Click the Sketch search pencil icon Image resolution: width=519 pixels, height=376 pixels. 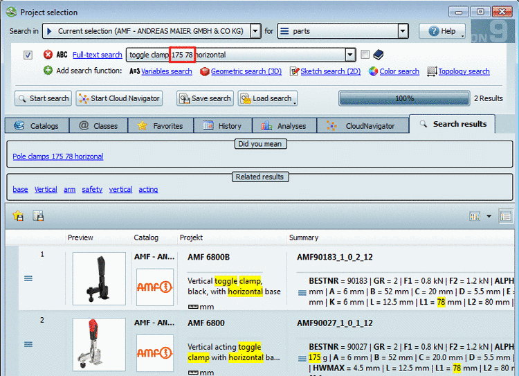(294, 71)
